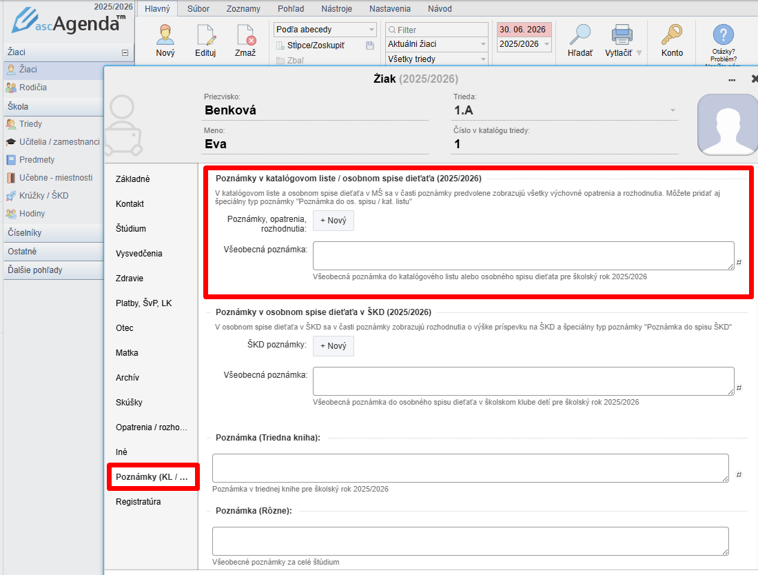Add new Poznámky, opatrenia, rozhodnutia entry
Image resolution: width=758 pixels, height=575 pixels.
[333, 221]
